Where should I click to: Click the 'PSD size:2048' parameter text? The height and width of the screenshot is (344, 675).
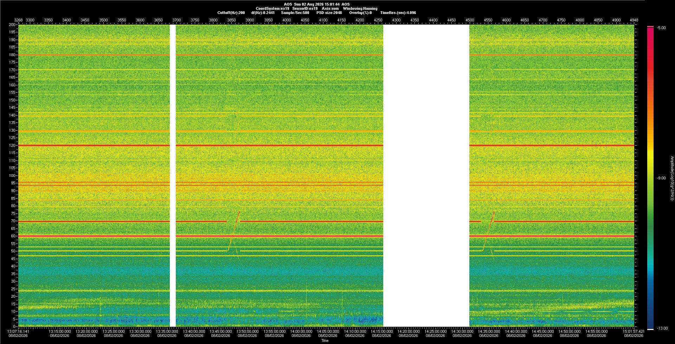329,13
